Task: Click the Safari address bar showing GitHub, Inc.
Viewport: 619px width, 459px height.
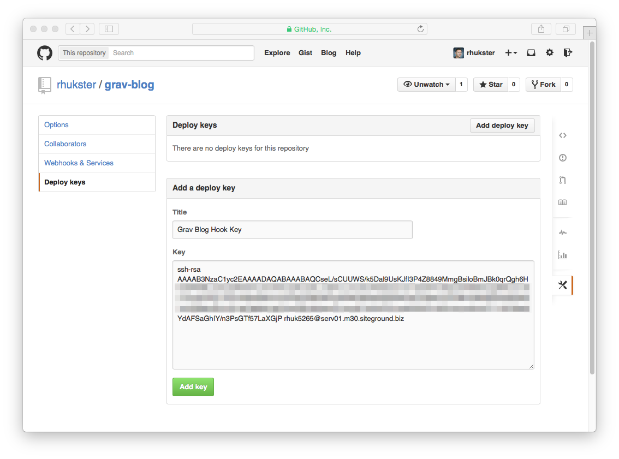Action: [309, 29]
